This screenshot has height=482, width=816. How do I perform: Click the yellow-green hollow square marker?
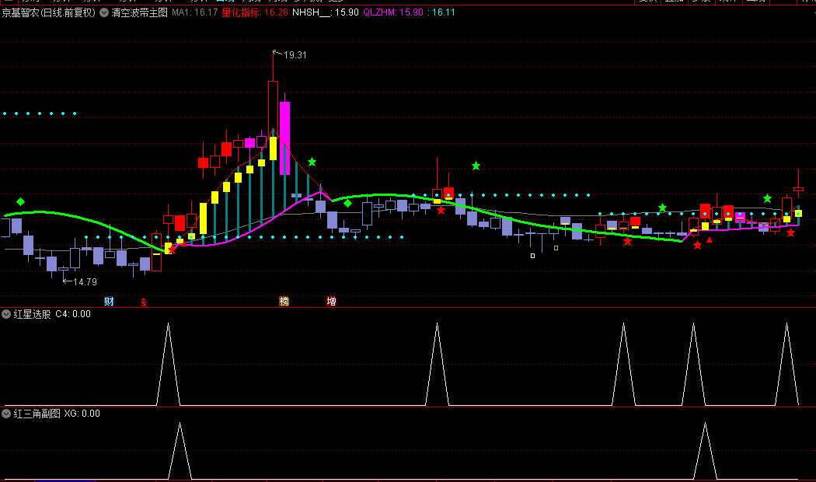pyautogui.click(x=556, y=248)
